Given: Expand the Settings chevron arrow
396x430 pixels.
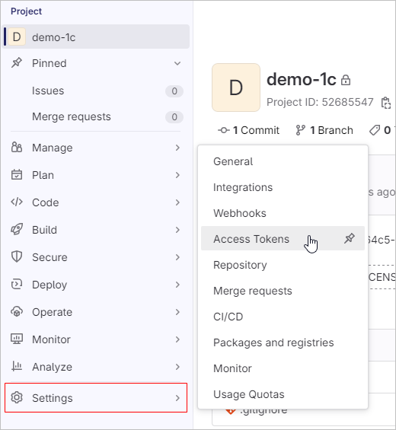Looking at the screenshot, I should tap(177, 398).
